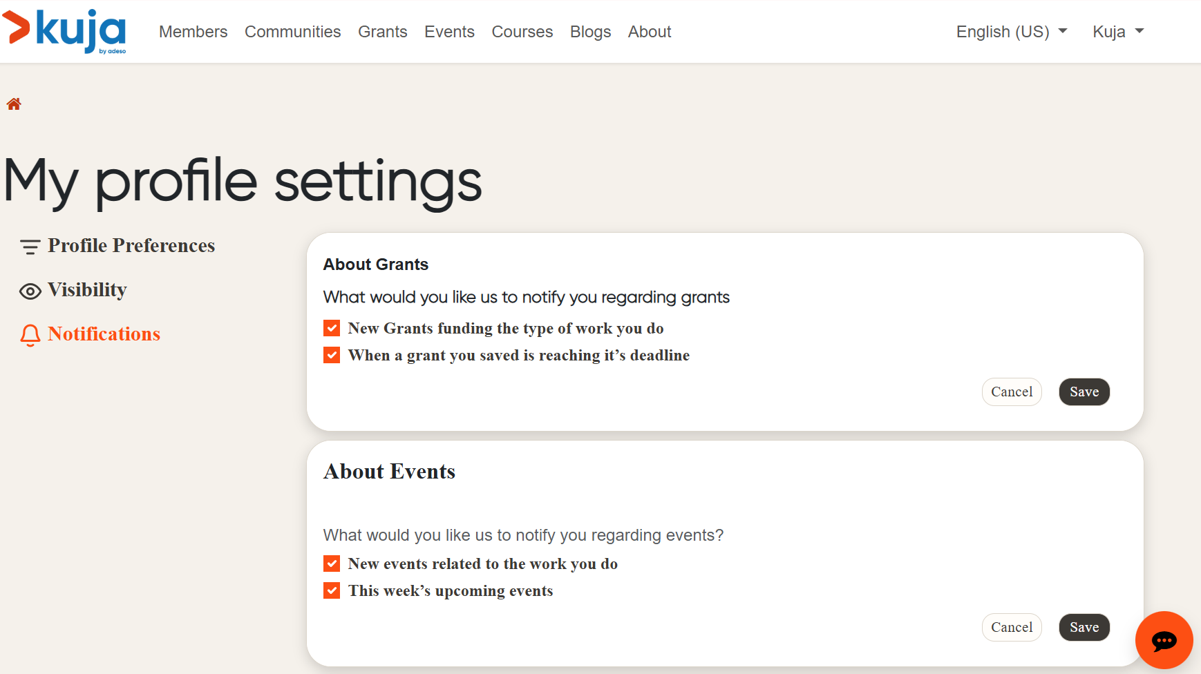This screenshot has height=674, width=1201.
Task: Navigate to Grants in the top menu
Action: coord(382,32)
